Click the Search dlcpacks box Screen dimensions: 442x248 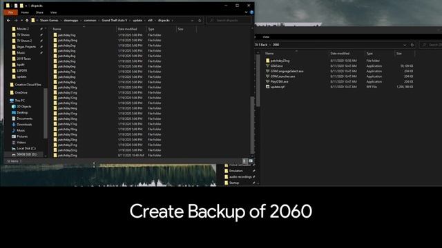229,20
